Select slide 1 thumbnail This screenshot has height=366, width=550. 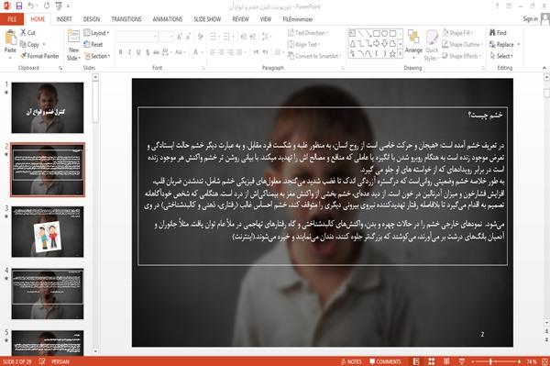tap(48, 107)
